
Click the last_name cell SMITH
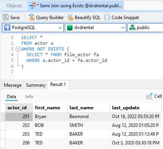point(89,125)
